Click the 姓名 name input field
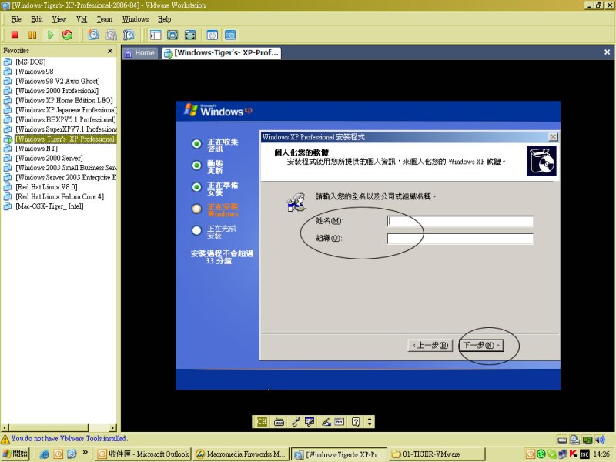 tap(460, 221)
